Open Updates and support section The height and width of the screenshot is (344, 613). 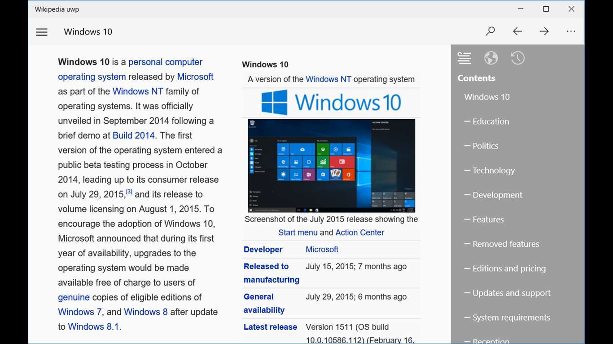coord(511,293)
